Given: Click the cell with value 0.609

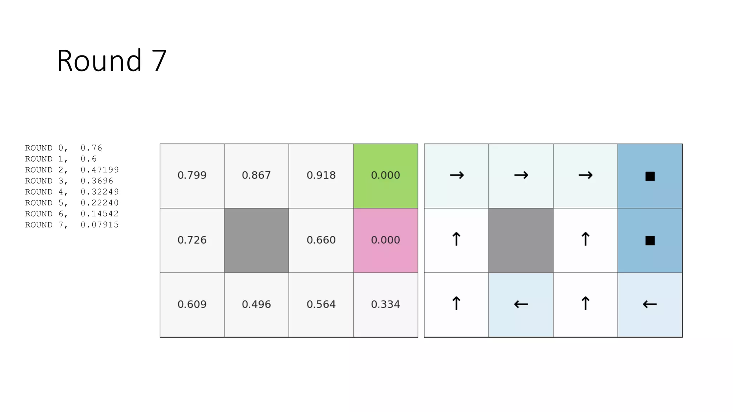Looking at the screenshot, I should [x=192, y=305].
